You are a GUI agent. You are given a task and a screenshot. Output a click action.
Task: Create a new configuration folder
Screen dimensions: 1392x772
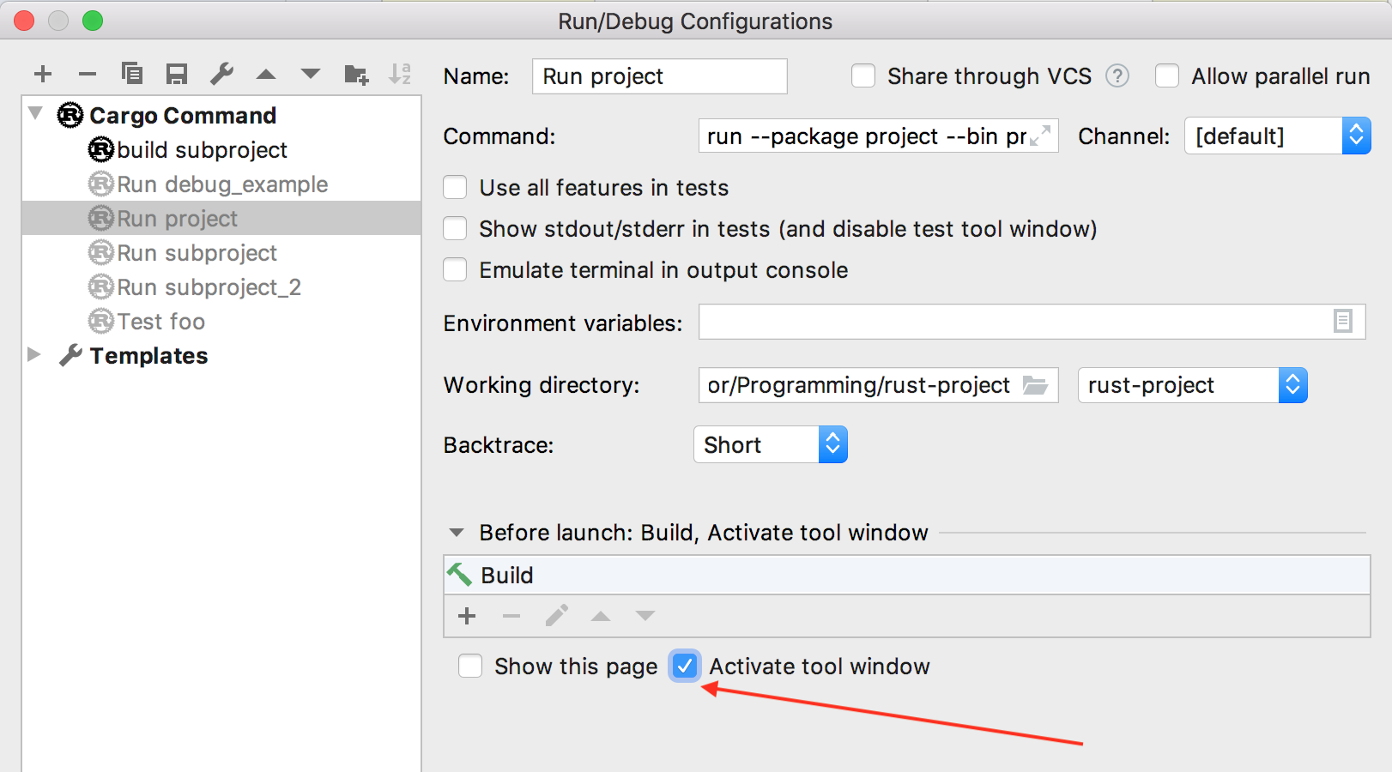point(355,74)
